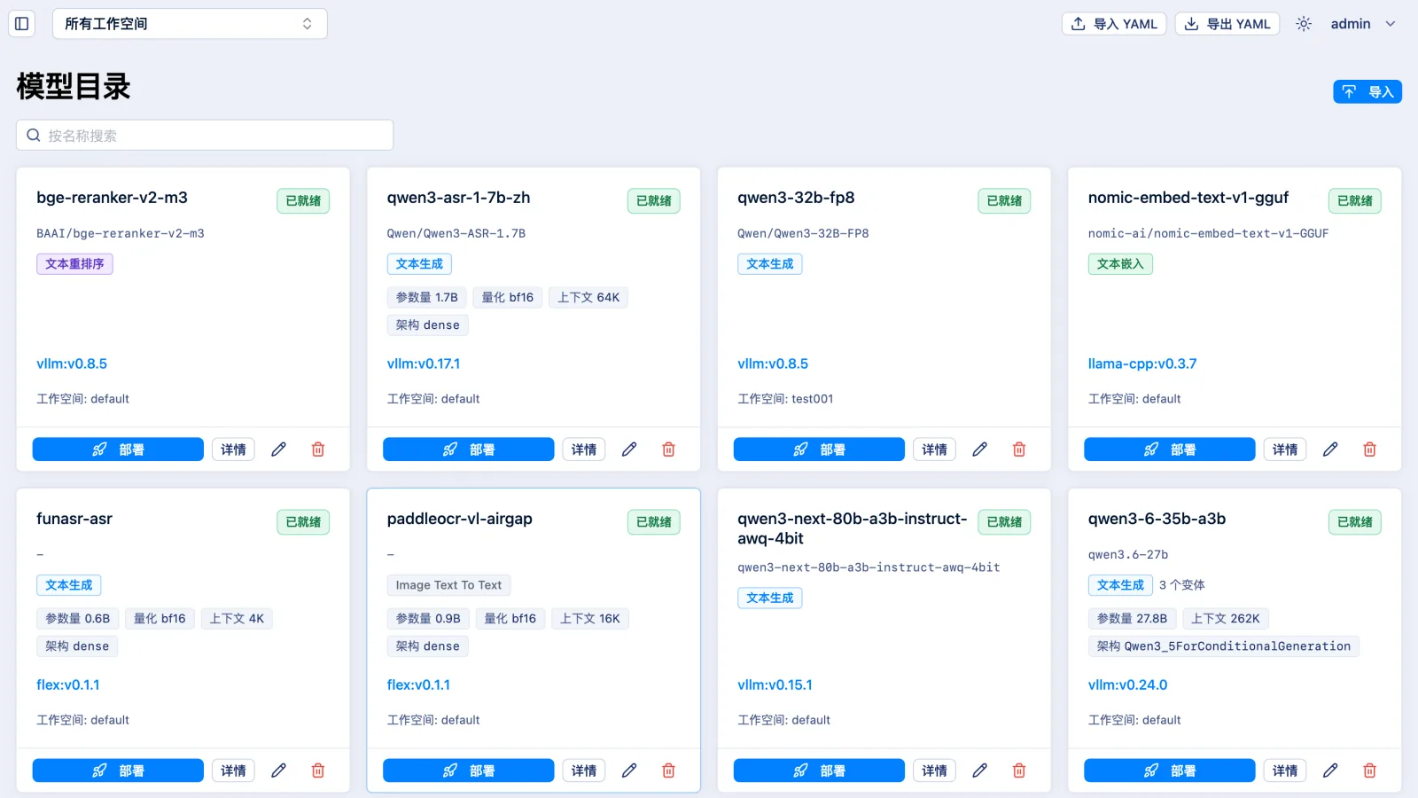Open details for qwen3-32b-fp8
The image size is (1418, 798).
pos(935,450)
